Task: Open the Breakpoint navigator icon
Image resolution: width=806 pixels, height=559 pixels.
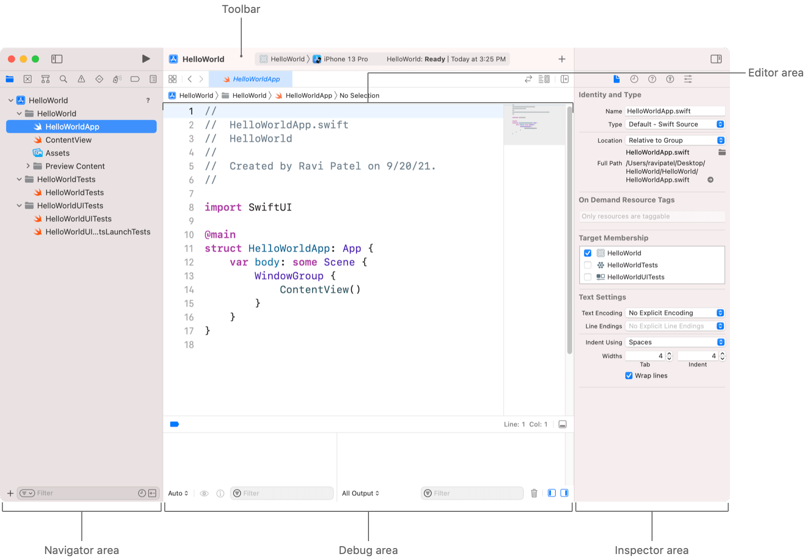Action: point(135,79)
